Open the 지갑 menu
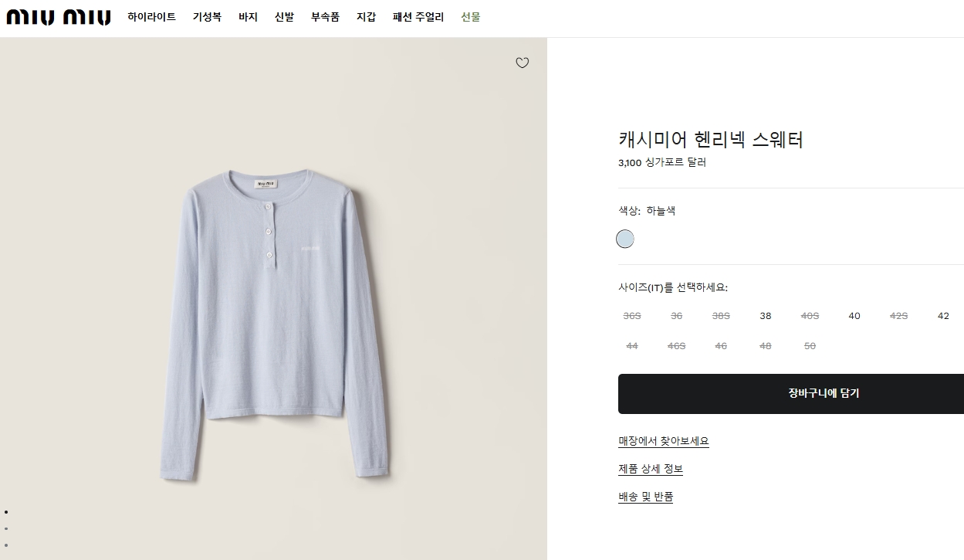The height and width of the screenshot is (560, 964). coord(366,17)
